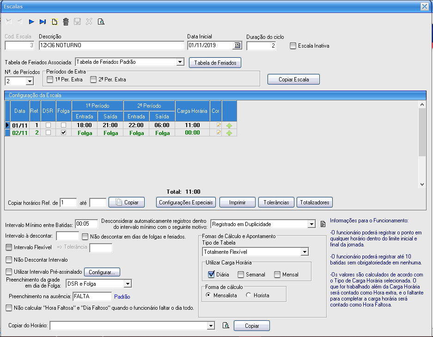Go to next record arrow

point(31,21)
